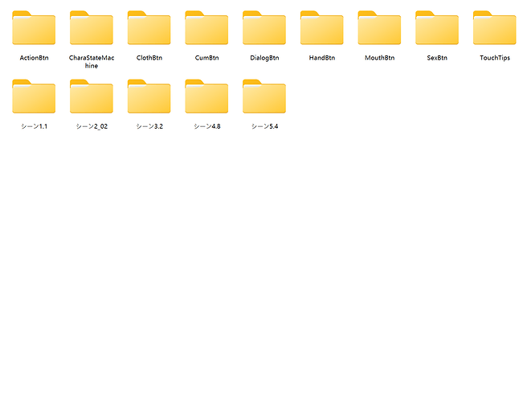
Task: Select the シーン3.2 folder icon
Action: (149, 96)
